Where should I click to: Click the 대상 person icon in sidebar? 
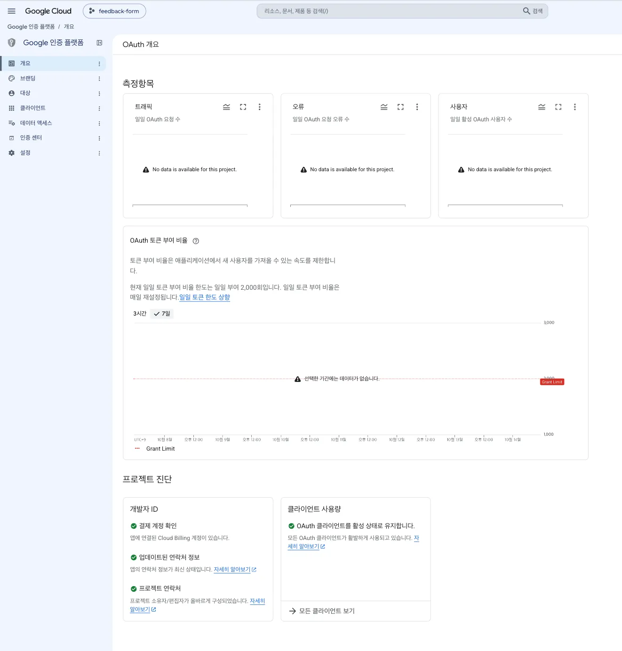(x=12, y=93)
